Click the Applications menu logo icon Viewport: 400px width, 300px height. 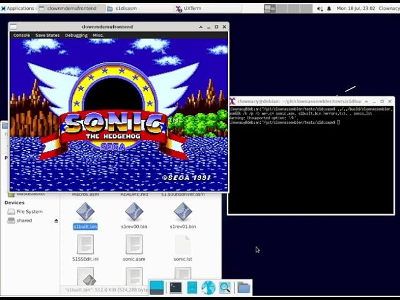tap(3, 8)
